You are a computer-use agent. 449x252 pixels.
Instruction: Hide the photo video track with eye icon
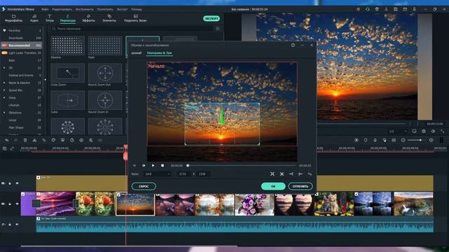17,204
